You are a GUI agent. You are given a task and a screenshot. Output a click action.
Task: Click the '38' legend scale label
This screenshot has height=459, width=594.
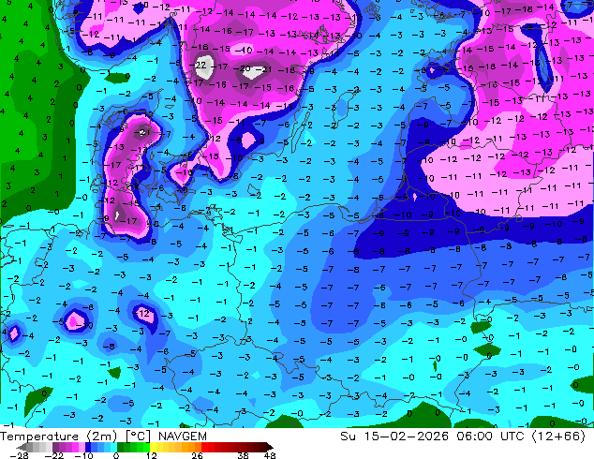pos(244,455)
